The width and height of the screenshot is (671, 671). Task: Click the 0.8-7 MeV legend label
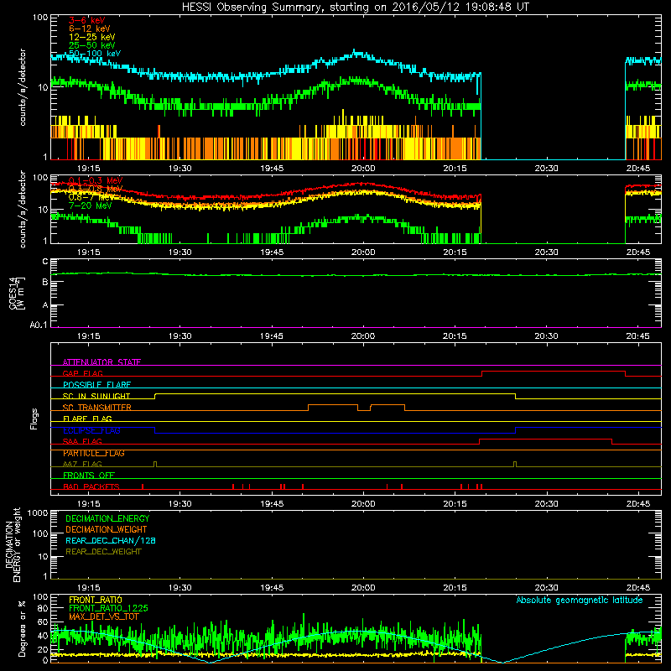coord(91,197)
